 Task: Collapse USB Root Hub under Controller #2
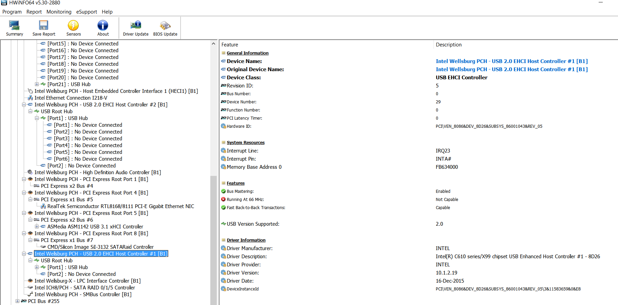tap(31, 111)
